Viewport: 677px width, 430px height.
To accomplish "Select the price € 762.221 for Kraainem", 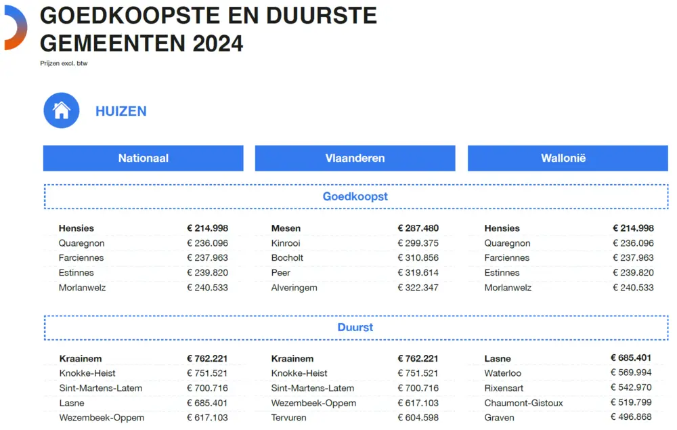I will tap(207, 358).
